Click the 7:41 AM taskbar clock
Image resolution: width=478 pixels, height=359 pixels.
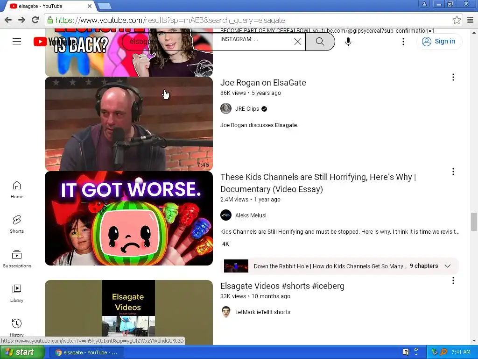pos(461,352)
